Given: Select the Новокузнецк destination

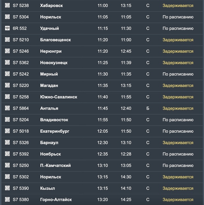Looking at the screenshot, I should [54, 62].
